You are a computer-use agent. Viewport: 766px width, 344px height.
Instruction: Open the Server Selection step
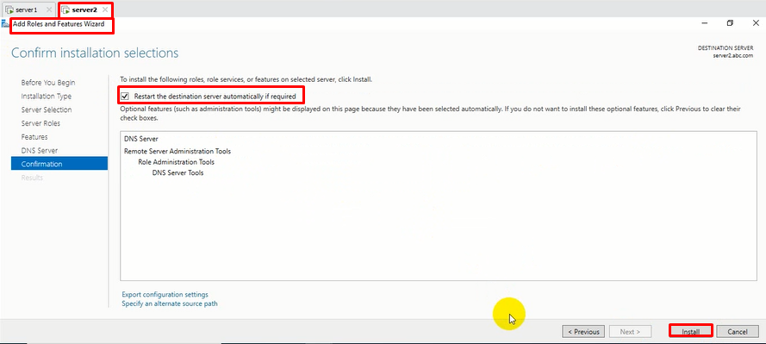[x=47, y=110]
